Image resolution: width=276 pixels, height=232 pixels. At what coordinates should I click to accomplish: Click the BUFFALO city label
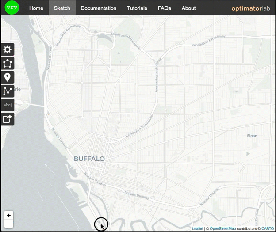(x=89, y=159)
